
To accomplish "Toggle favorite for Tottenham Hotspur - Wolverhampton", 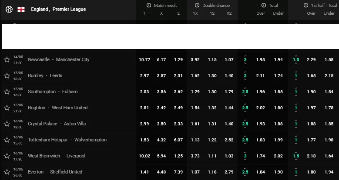I will [7, 140].
